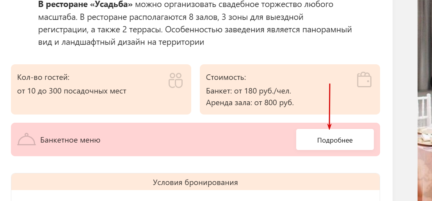The height and width of the screenshot is (201, 432).
Task: Click the guests people icon
Action: pyautogui.click(x=176, y=80)
